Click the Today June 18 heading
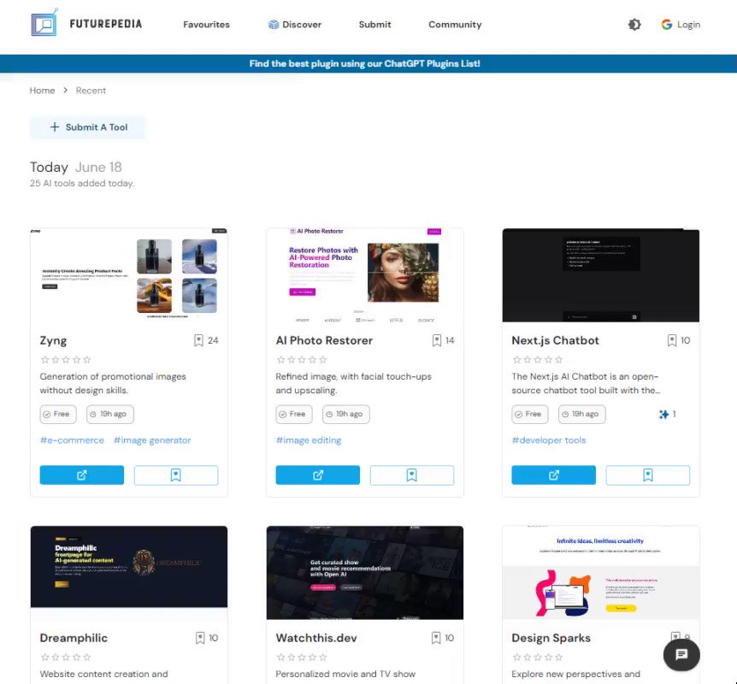The height and width of the screenshot is (684, 737). pyautogui.click(x=76, y=168)
